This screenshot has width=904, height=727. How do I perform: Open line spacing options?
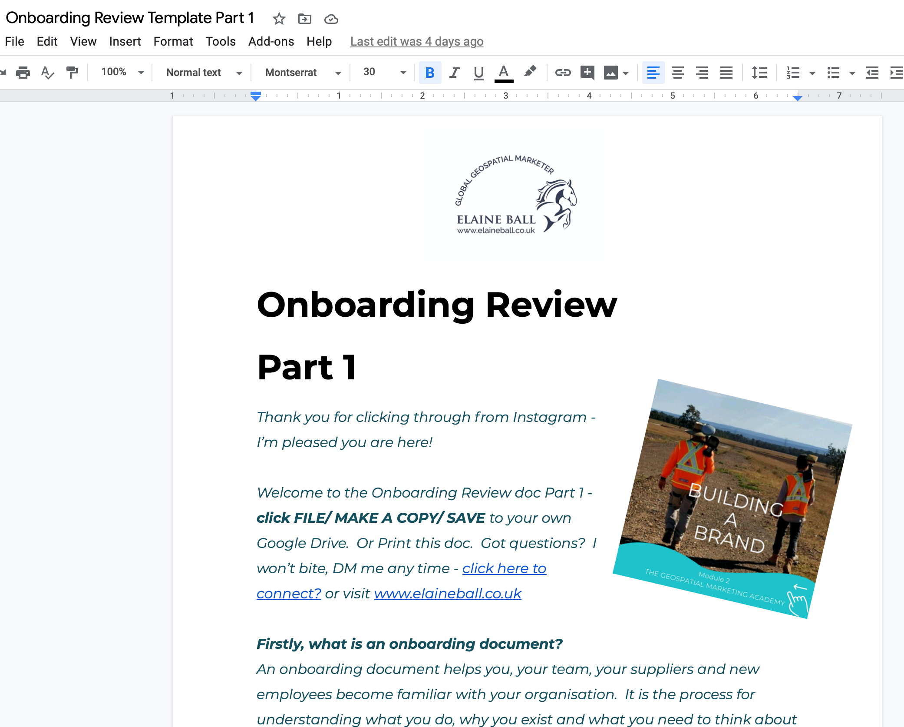click(x=759, y=72)
